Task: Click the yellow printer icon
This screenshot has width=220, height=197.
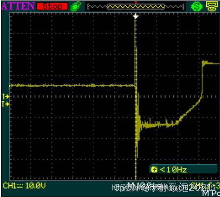Action: point(212,6)
